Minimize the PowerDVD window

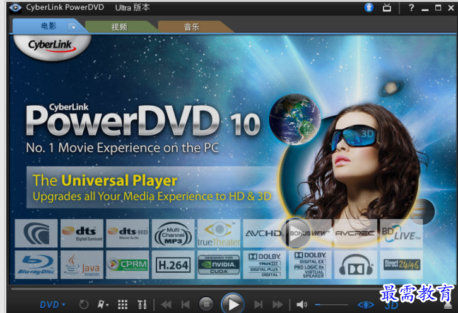click(425, 9)
